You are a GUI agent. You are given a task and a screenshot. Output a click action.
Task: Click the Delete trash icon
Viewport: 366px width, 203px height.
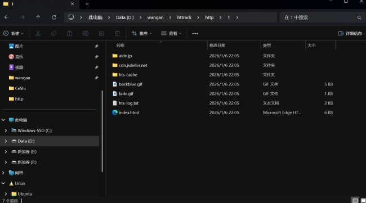coord(117,34)
